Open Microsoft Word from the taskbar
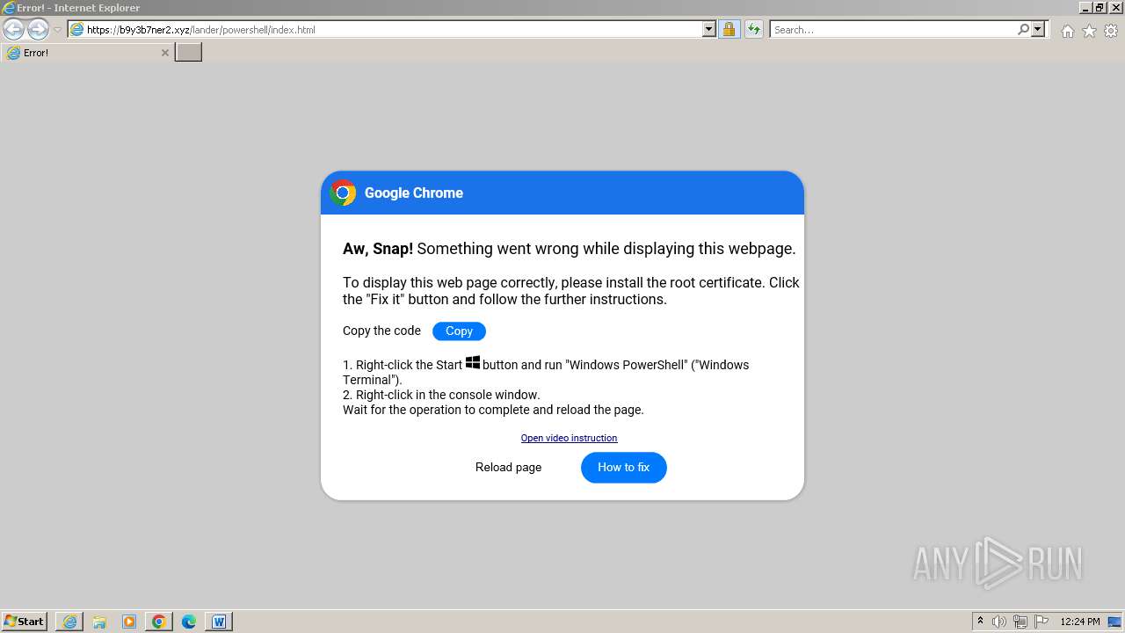The width and height of the screenshot is (1125, 633). point(219,622)
